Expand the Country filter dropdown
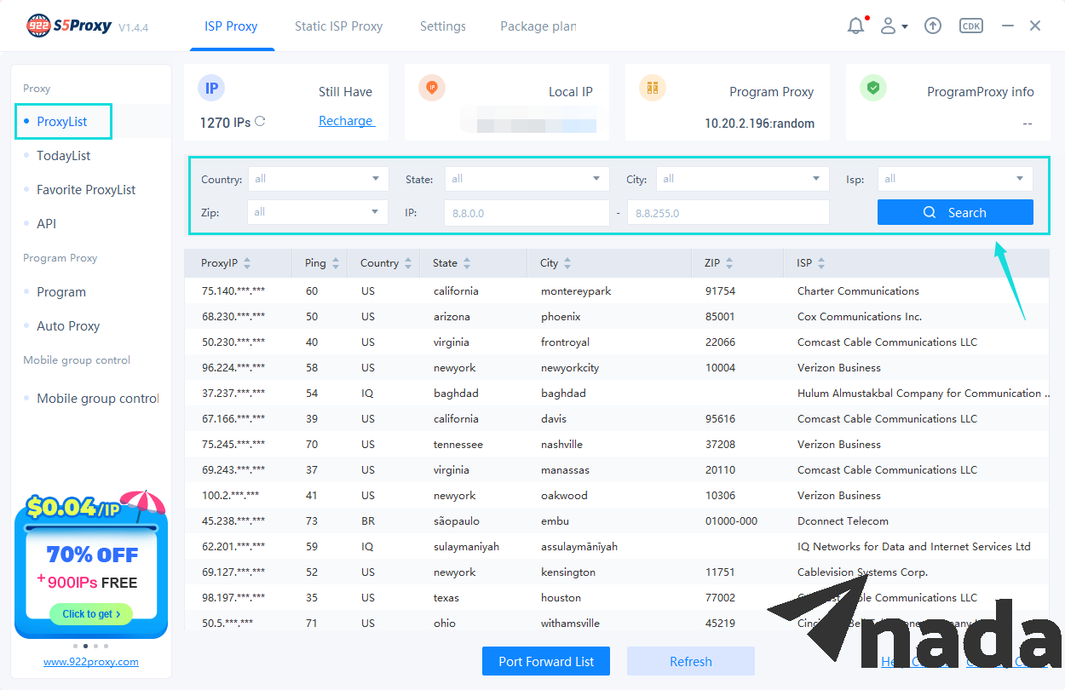Screen dimensions: 1065x690 pyautogui.click(x=318, y=179)
